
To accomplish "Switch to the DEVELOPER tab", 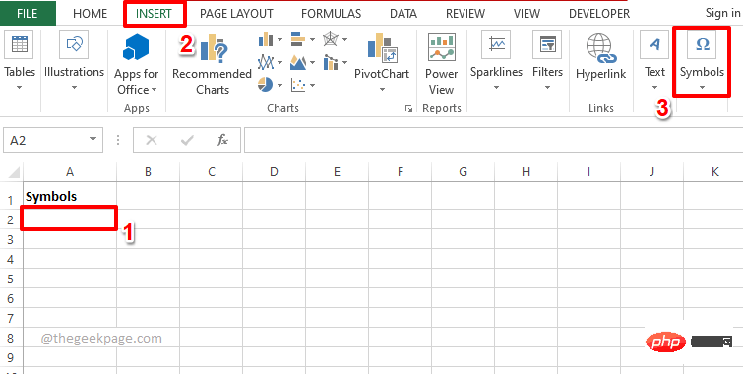I will (599, 13).
